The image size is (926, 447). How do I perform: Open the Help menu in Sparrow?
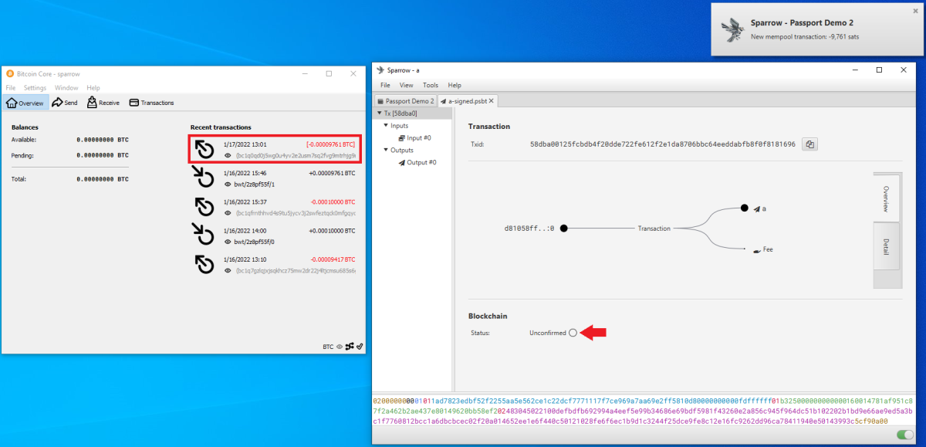[x=455, y=85]
